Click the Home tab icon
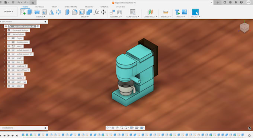253x138 pixels. coord(33,3)
